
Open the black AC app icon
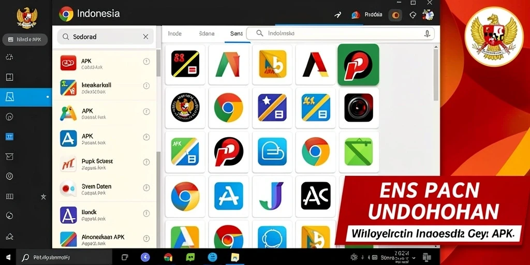316,196
